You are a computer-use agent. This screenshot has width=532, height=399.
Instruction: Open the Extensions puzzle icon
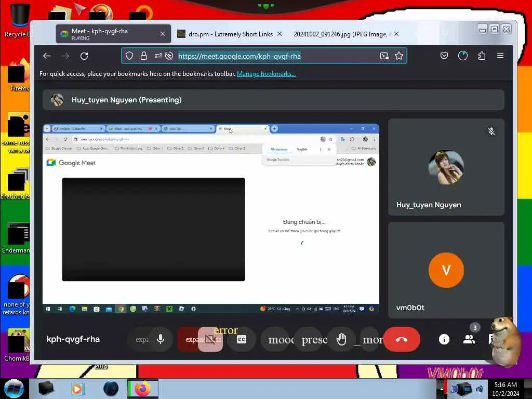coord(482,56)
